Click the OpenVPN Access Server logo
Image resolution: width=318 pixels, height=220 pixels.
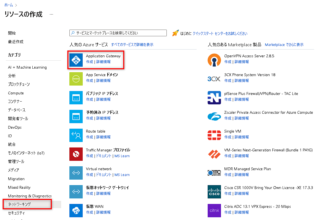(x=214, y=60)
